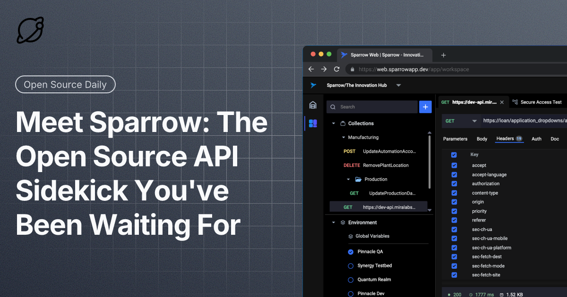The width and height of the screenshot is (567, 297).
Task: Reload the page with the refresh icon
Action: click(x=336, y=69)
